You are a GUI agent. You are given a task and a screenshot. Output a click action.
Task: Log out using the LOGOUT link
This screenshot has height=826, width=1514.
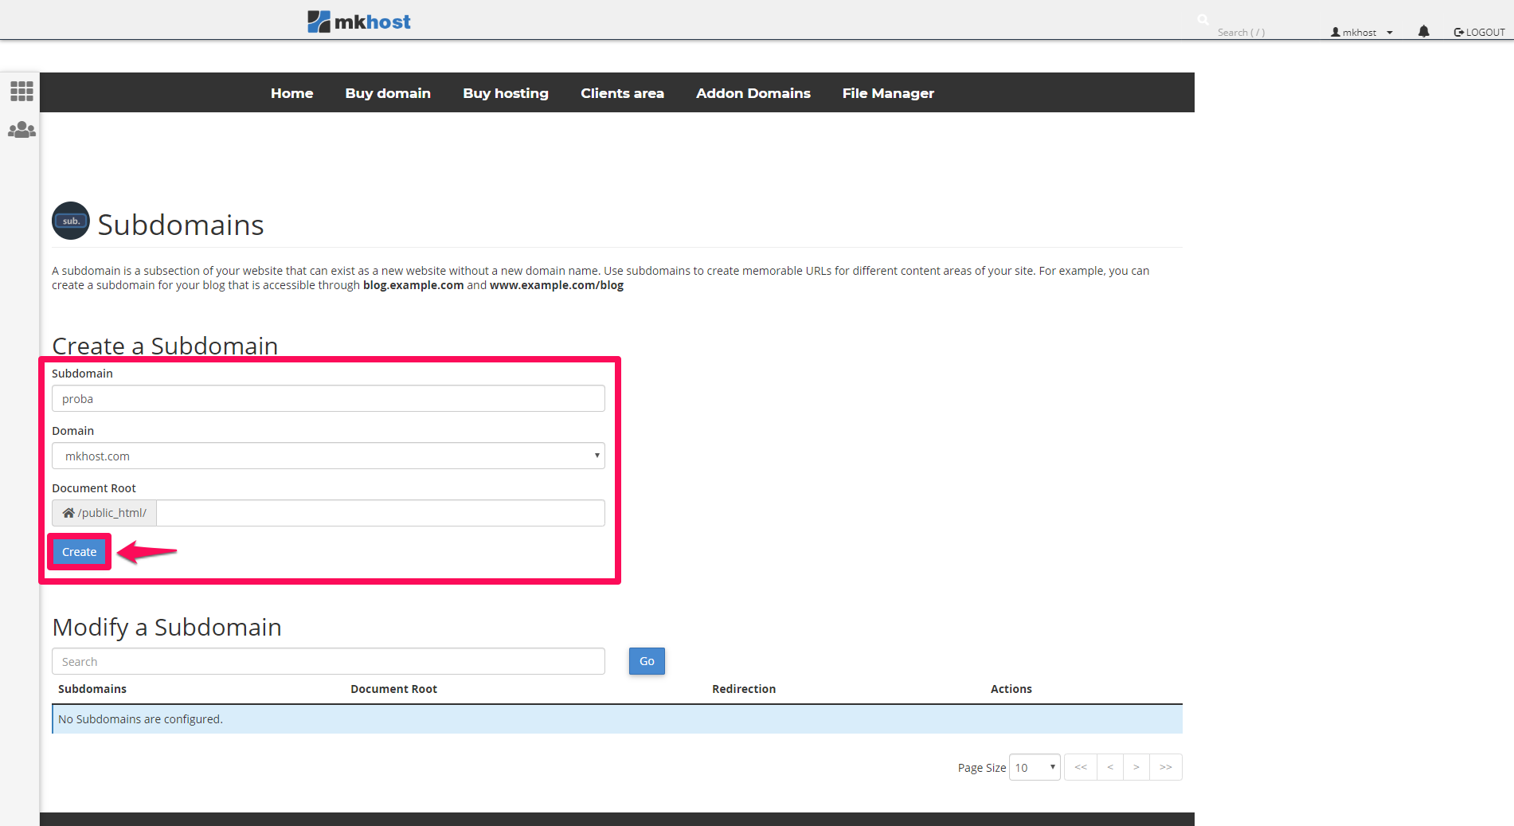coord(1479,33)
